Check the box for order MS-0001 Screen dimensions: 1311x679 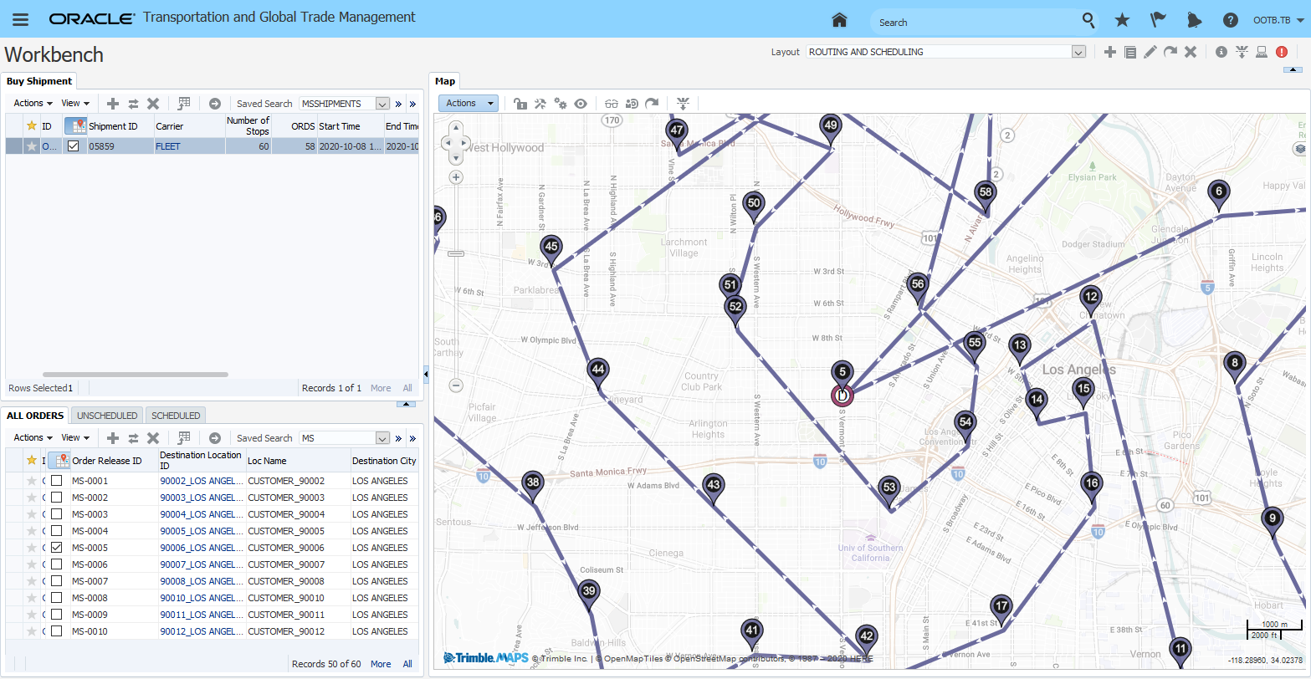pyautogui.click(x=56, y=481)
